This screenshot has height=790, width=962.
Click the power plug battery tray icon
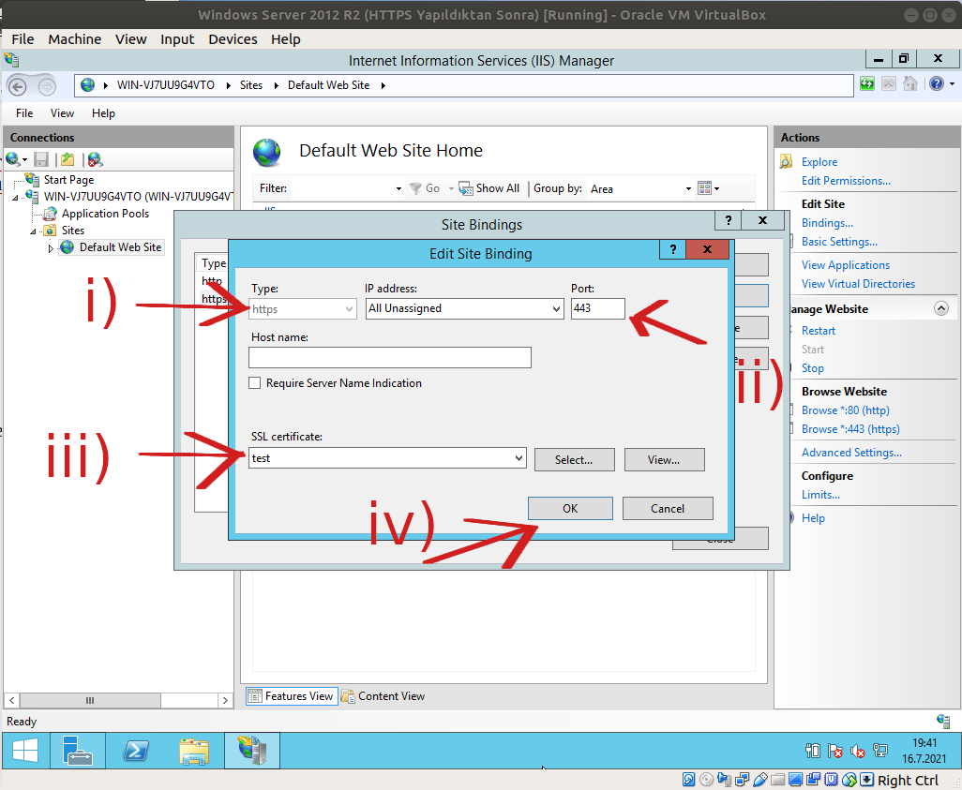(x=812, y=751)
